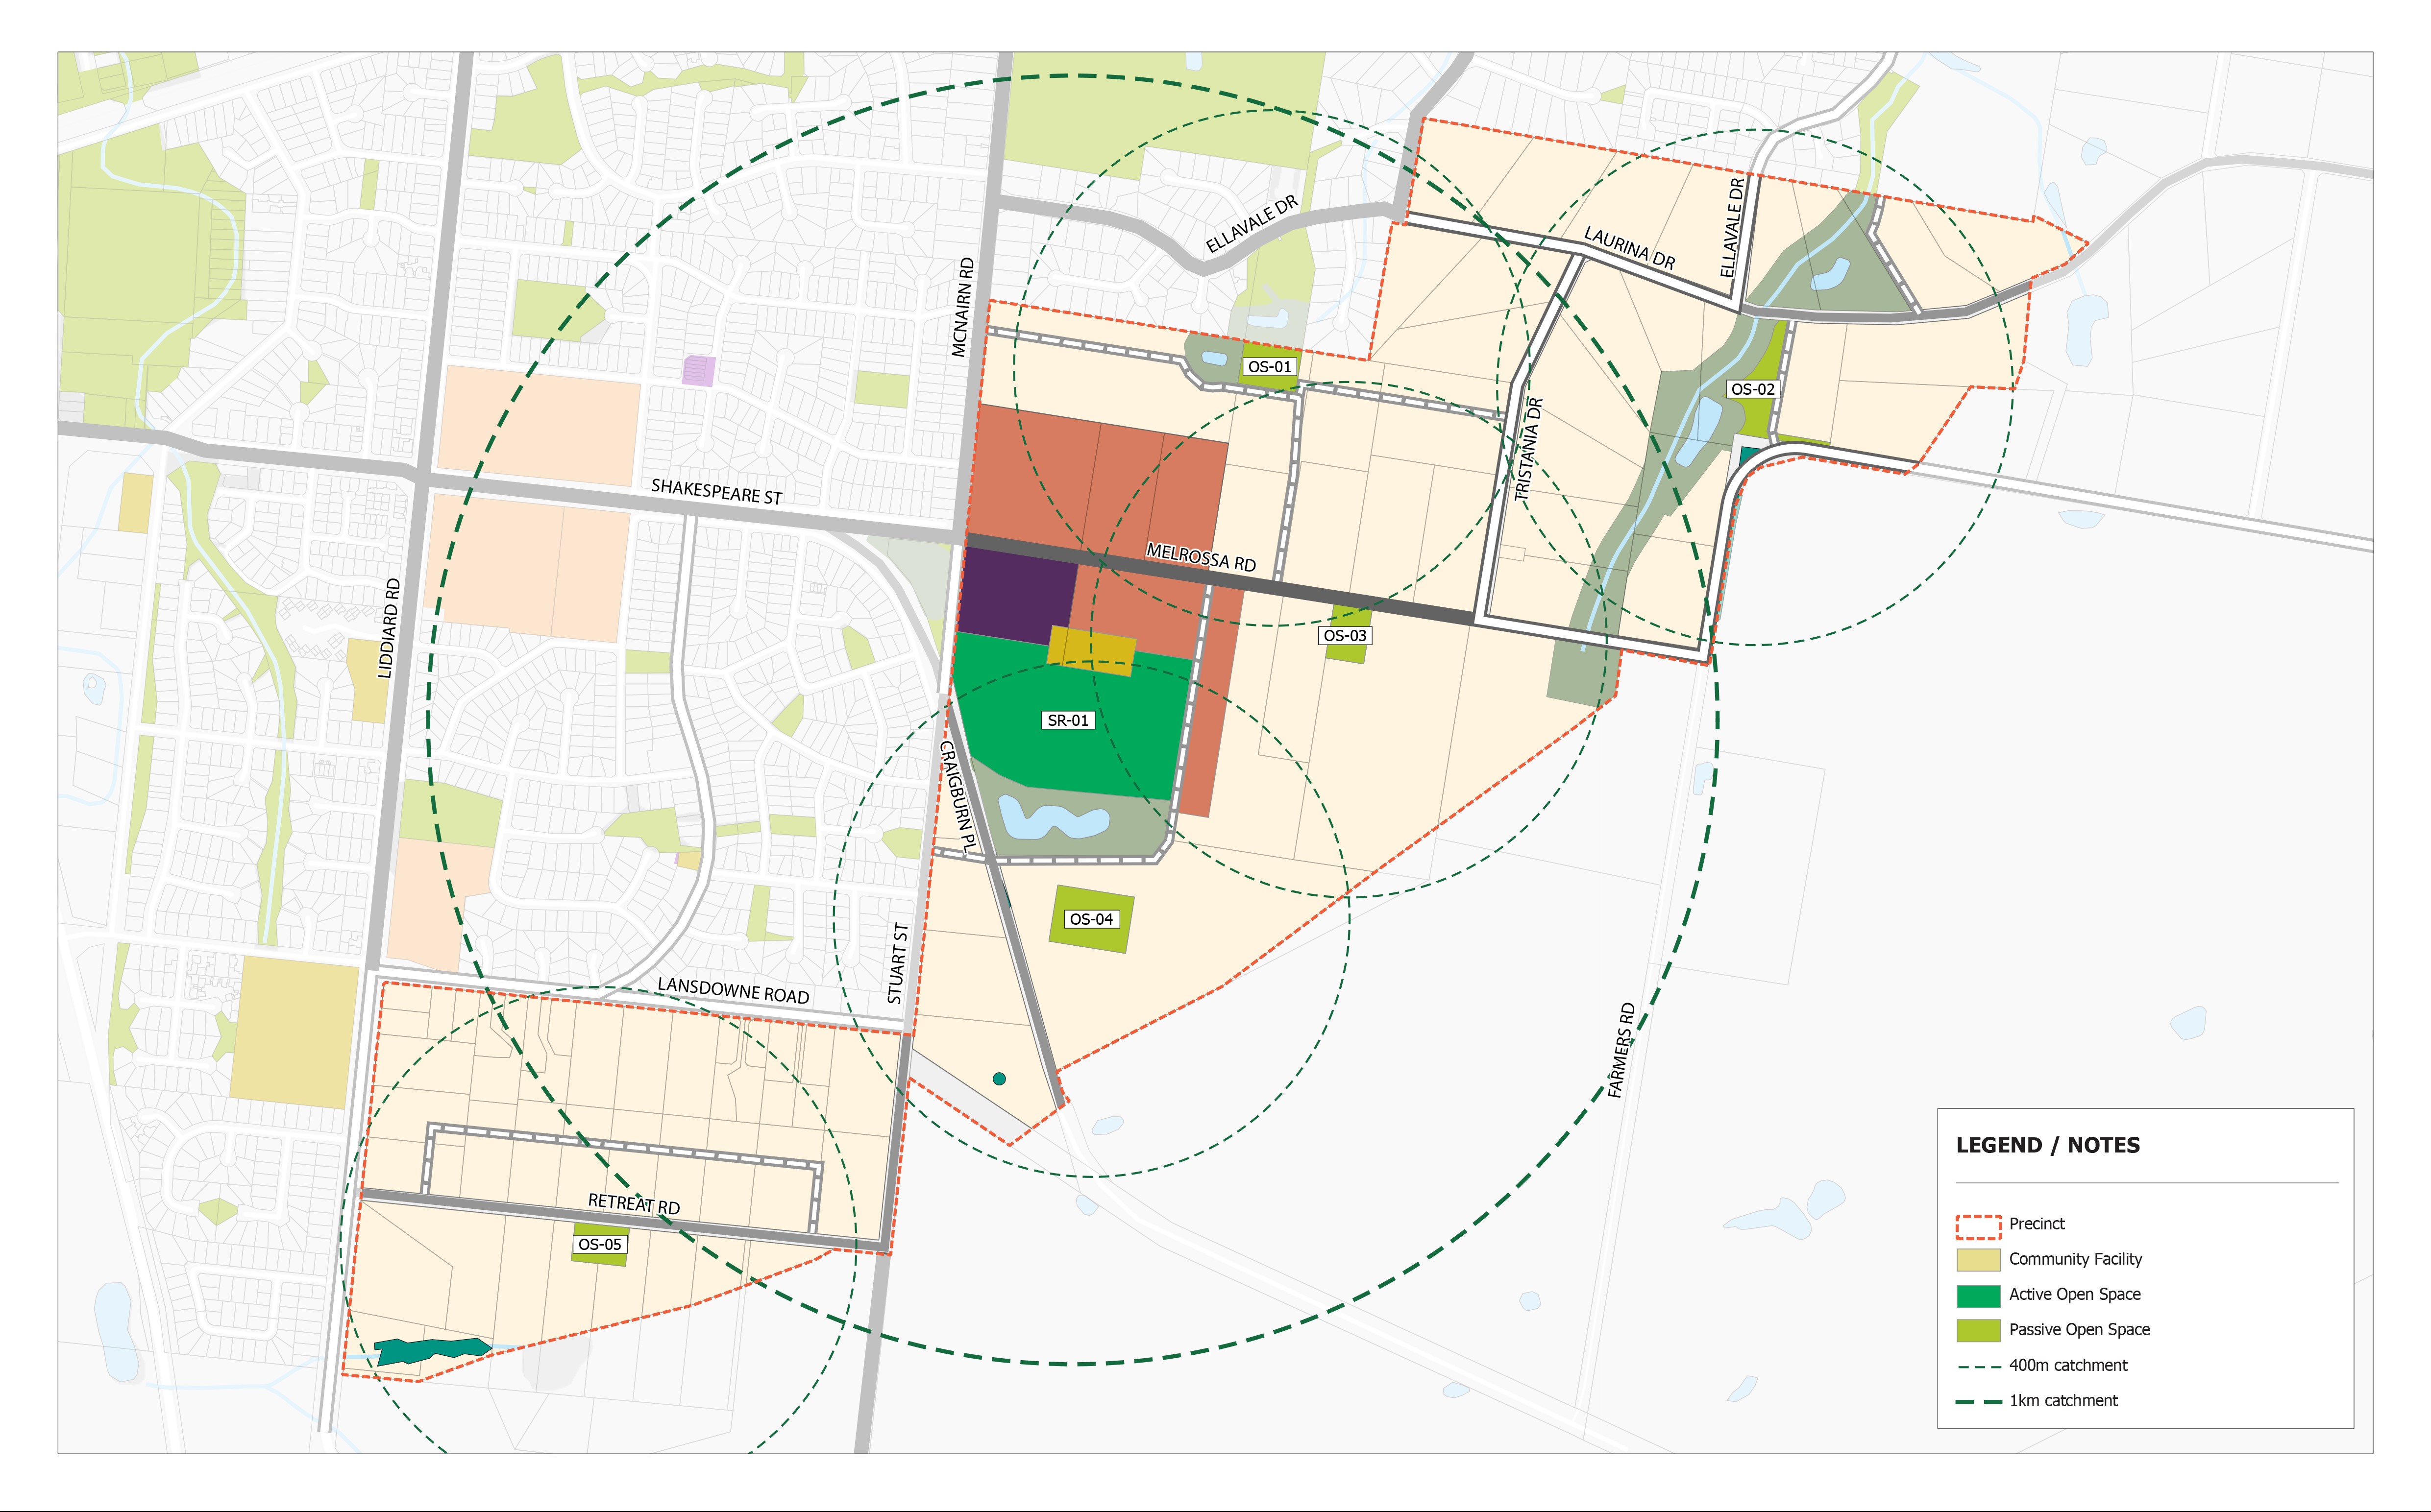
Task: Click the 400m catchment legend text
Action: [x=2068, y=1365]
